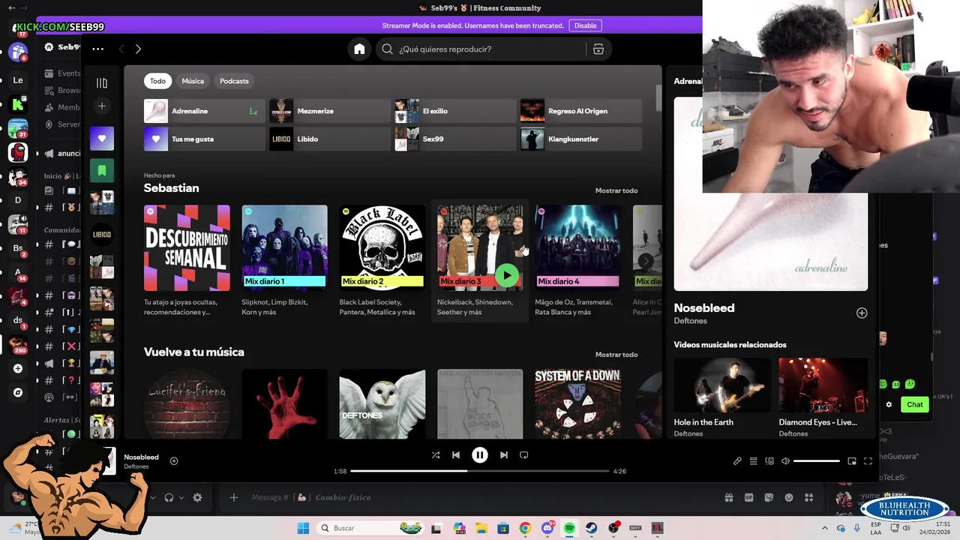Toggle Discord headphones deafen

pyautogui.click(x=169, y=497)
